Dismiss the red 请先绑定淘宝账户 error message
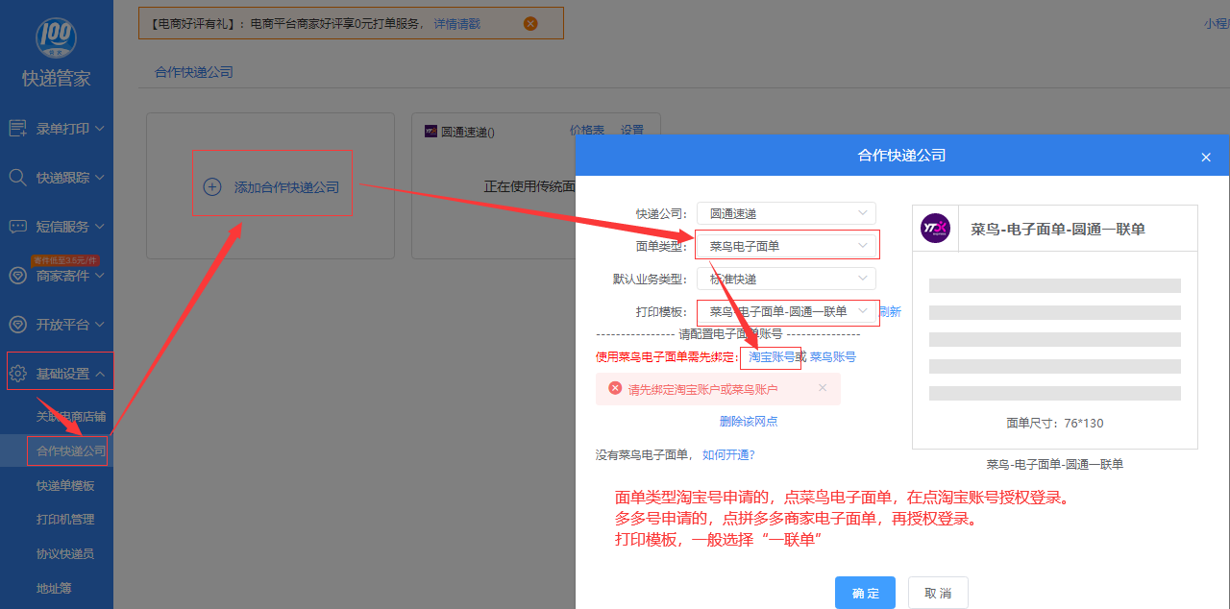 point(823,388)
